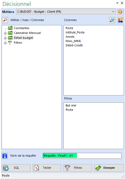Click the Nom de la requête text field
Image resolution: width=125 pixels, height=179 pixels.
point(82,156)
